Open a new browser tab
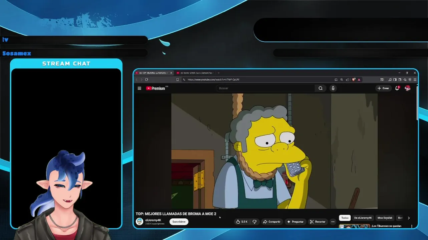 tap(219, 73)
